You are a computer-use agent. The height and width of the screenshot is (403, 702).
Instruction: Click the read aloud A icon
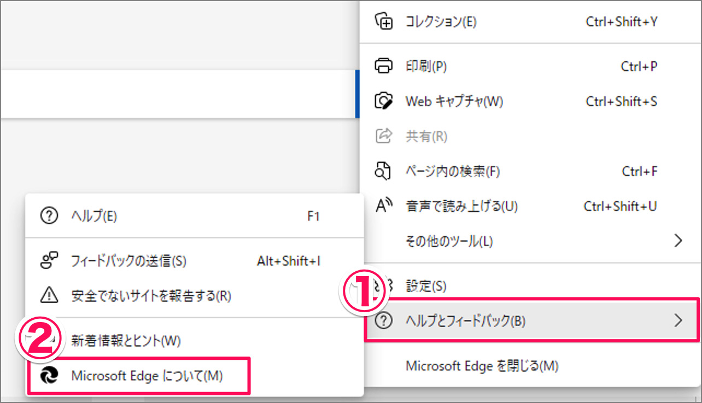click(x=384, y=206)
